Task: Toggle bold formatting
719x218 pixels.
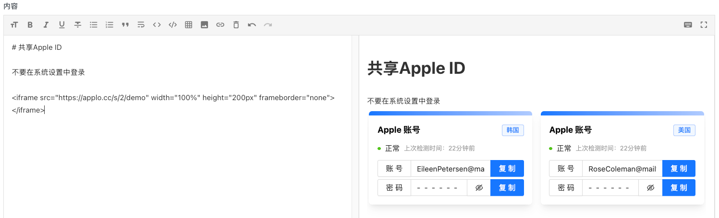Action: (x=30, y=25)
